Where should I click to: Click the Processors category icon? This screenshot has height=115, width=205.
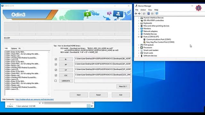[x=142, y=48]
